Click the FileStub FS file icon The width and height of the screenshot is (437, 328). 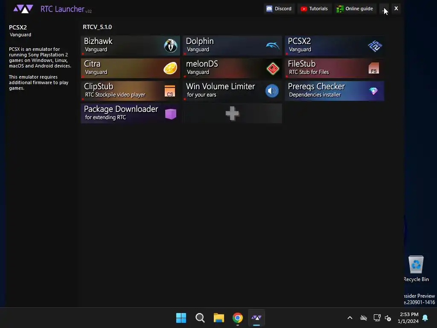(x=374, y=68)
